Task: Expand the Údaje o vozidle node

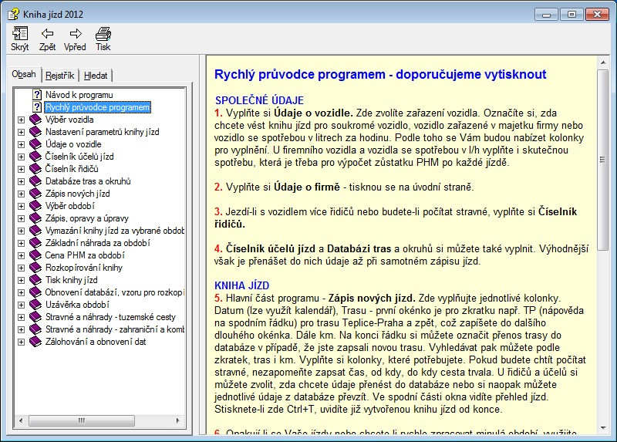Action: coord(22,144)
